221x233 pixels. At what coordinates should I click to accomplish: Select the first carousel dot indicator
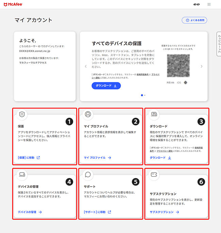[x=142, y=95]
